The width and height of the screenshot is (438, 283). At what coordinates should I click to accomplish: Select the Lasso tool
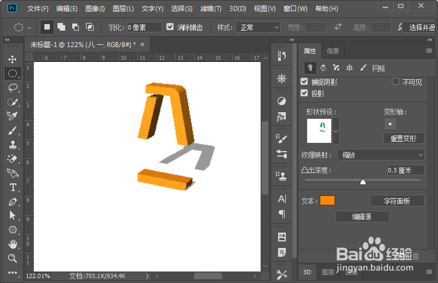click(x=12, y=88)
